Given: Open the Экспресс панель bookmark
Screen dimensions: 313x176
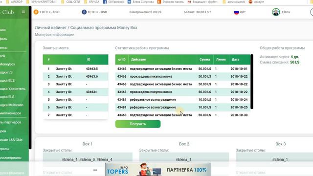Looking at the screenshot, I should coord(171,2).
